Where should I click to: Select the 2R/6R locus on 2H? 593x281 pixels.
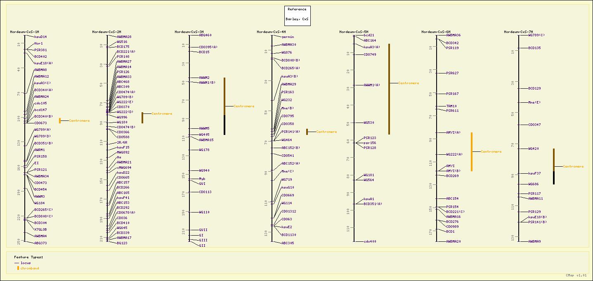tap(122, 142)
